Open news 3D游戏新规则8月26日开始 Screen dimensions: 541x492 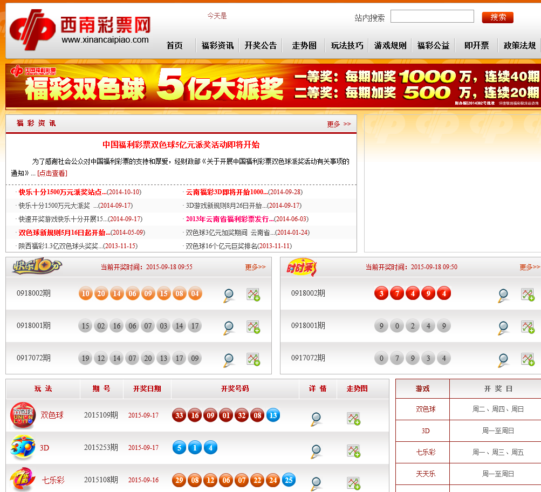pos(226,206)
